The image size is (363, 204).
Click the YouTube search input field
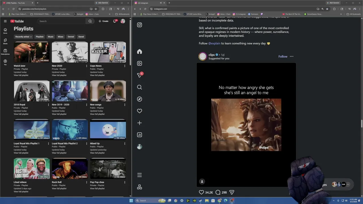[61, 21]
